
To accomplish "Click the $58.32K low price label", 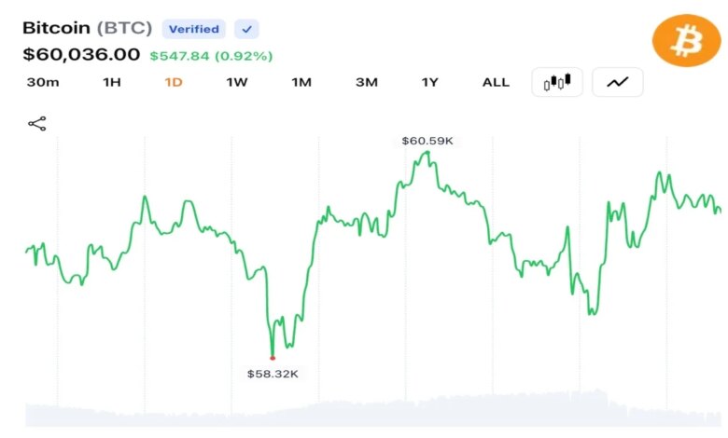I will (273, 374).
